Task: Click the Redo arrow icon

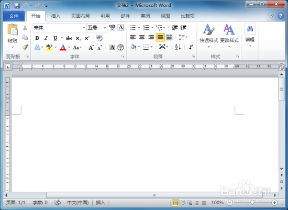Action: (38, 6)
